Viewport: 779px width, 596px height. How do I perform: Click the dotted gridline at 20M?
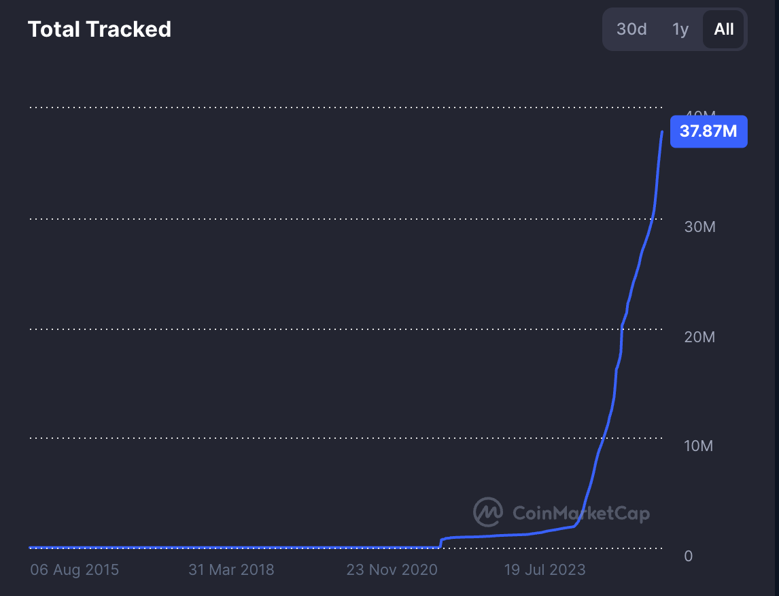tap(340, 329)
